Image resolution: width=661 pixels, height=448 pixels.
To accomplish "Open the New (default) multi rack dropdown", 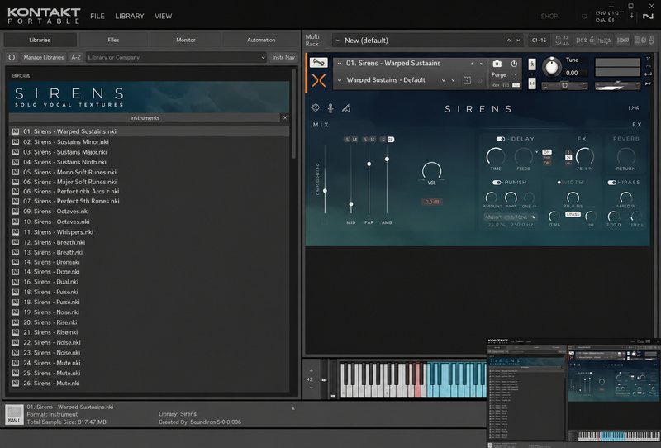I will pos(427,41).
